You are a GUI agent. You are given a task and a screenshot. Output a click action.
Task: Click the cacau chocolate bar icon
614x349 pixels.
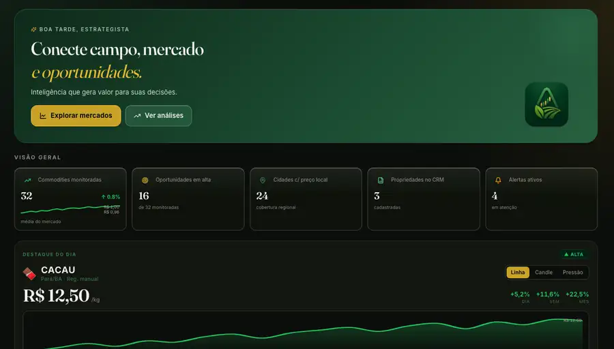[x=29, y=273]
